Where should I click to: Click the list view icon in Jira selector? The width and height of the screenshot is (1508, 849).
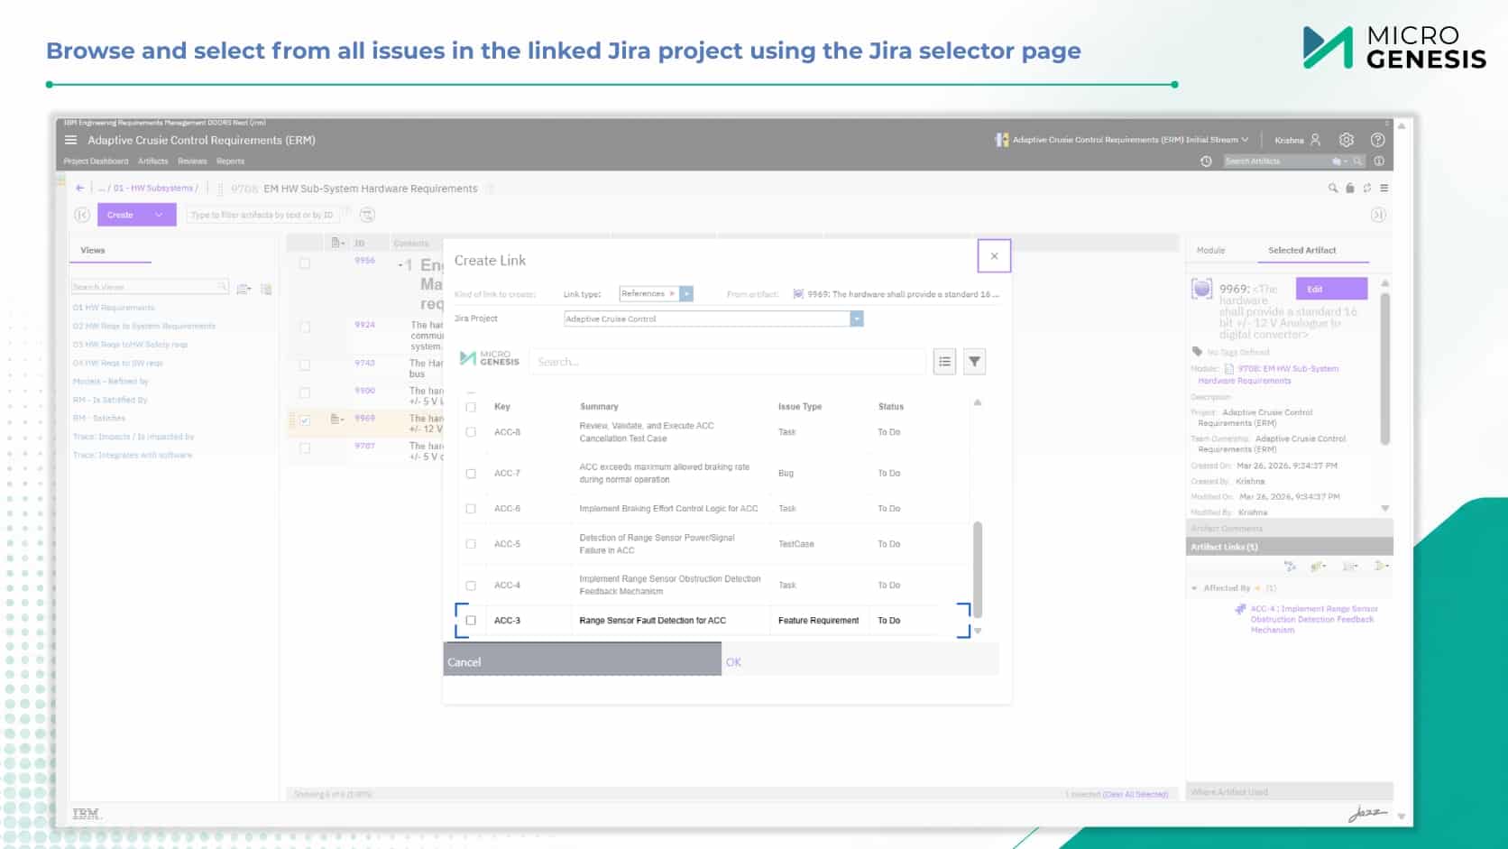pyautogui.click(x=944, y=362)
